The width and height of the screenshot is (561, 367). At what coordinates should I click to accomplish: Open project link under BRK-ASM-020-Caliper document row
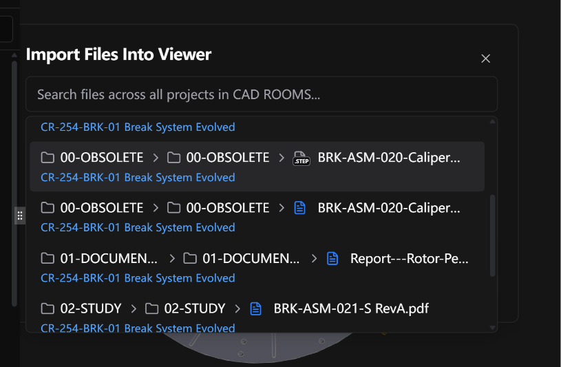tap(138, 228)
